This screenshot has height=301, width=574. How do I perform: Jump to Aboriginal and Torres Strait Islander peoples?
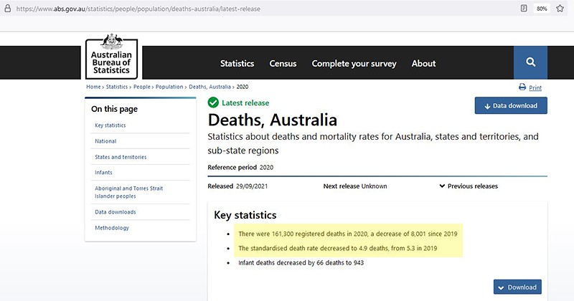coord(128,192)
